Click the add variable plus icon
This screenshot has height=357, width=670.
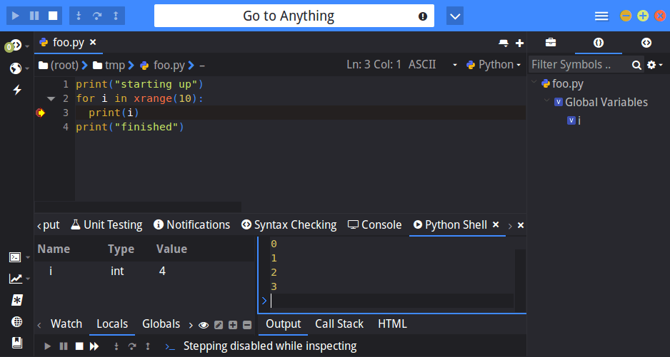pyautogui.click(x=233, y=326)
